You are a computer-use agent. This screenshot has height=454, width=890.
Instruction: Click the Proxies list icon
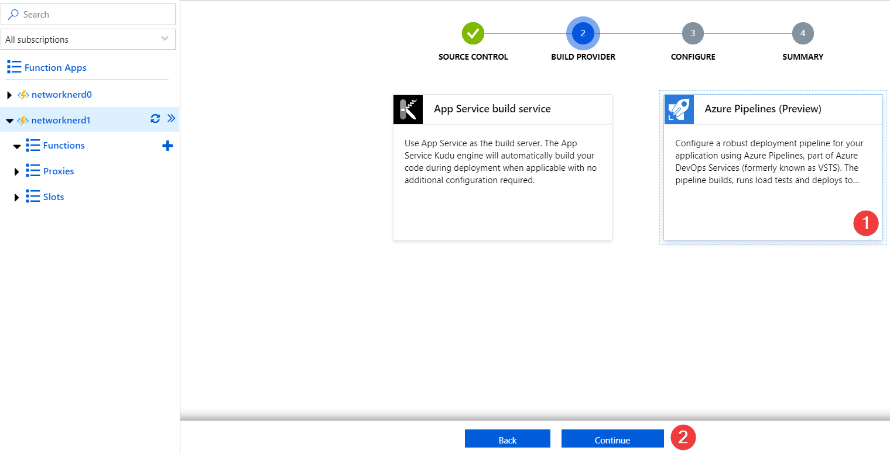pyautogui.click(x=33, y=171)
